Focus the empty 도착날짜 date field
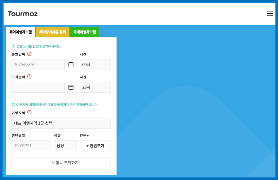 click(38, 87)
